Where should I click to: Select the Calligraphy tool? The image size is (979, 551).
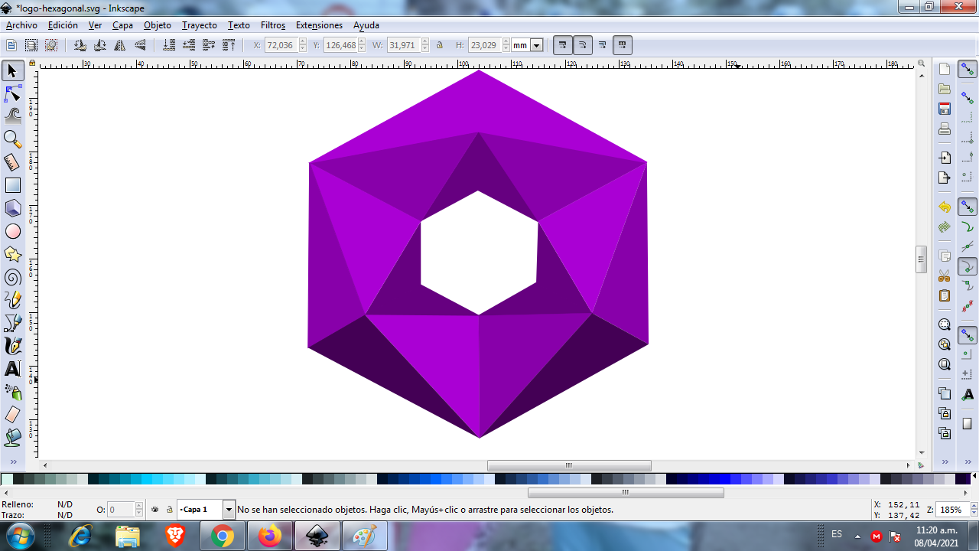(12, 346)
